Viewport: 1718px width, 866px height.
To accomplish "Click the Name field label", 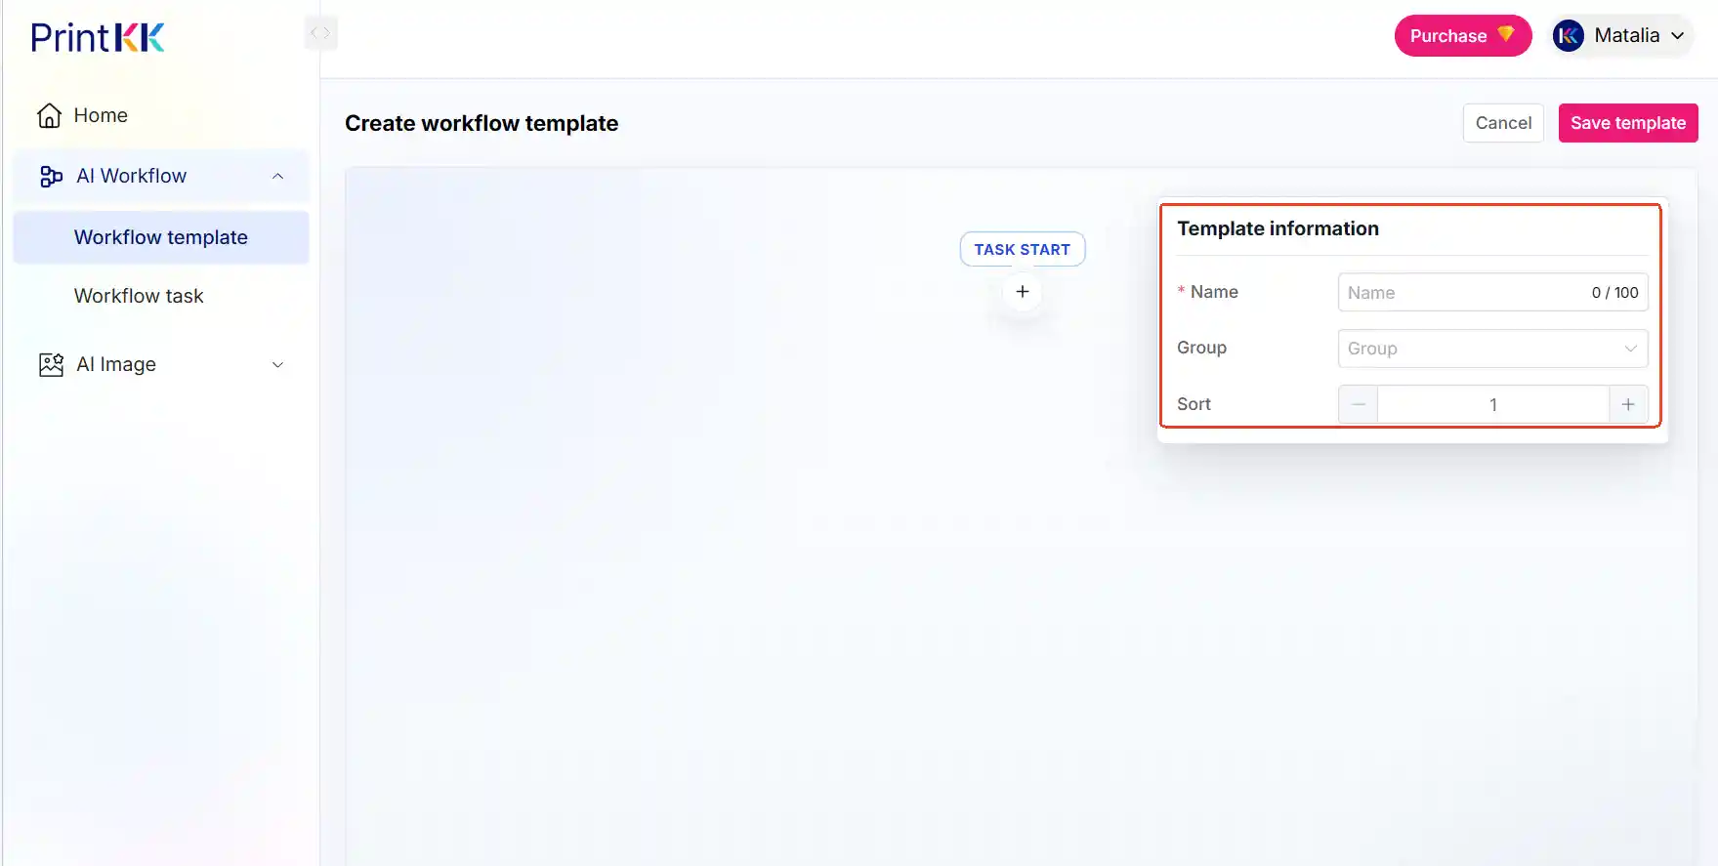I will coord(1214,292).
